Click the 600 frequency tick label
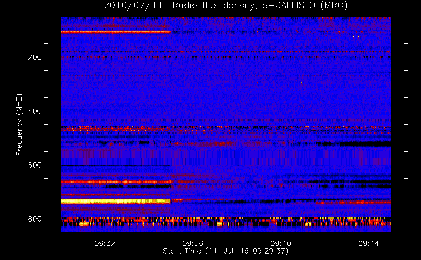 point(35,165)
